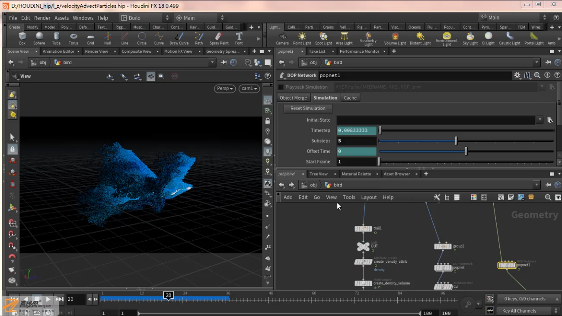This screenshot has height=316, width=562.
Task: Adjust the Substeps slider handle
Action: [x=456, y=141]
